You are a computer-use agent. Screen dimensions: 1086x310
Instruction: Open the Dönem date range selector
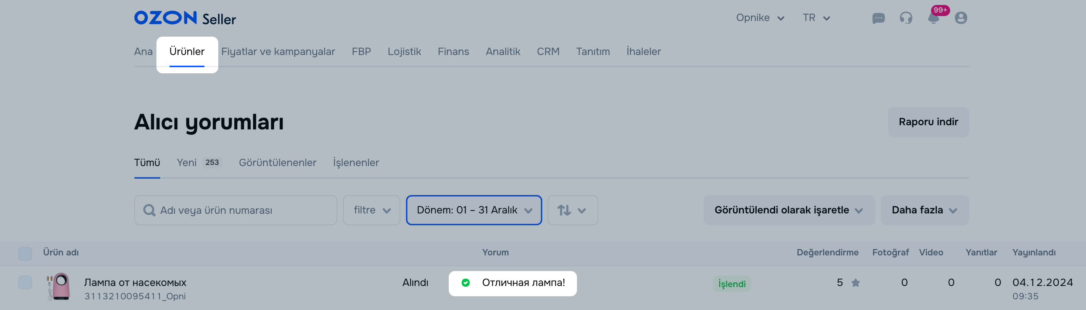[x=474, y=210]
